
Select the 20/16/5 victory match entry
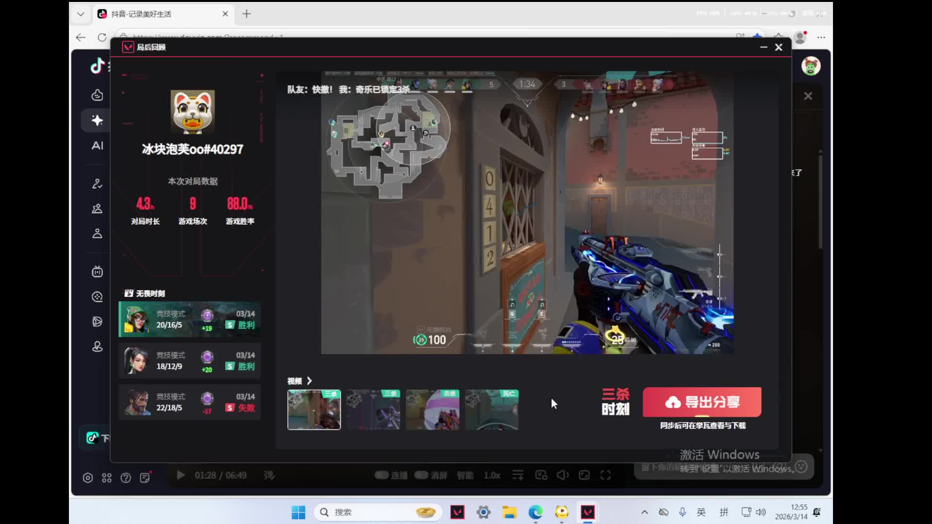(190, 319)
